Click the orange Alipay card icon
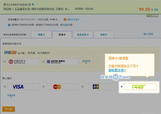Image resolution: width=161 pixels, height=114 pixels. point(65,20)
